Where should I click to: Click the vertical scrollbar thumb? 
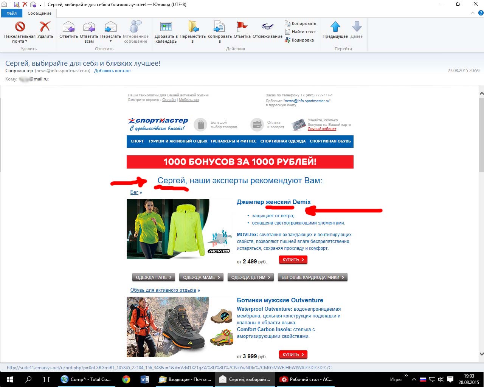pyautogui.click(x=481, y=135)
